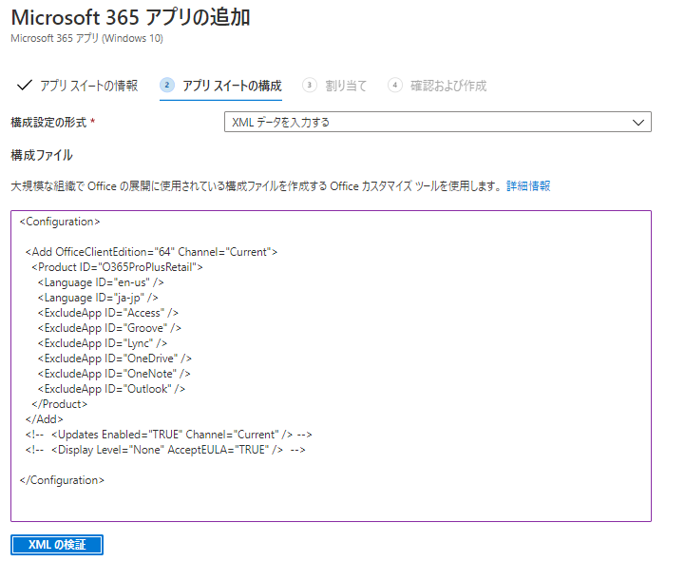Click the step 4 circle icon
This screenshot has height=581, width=685.
[395, 85]
